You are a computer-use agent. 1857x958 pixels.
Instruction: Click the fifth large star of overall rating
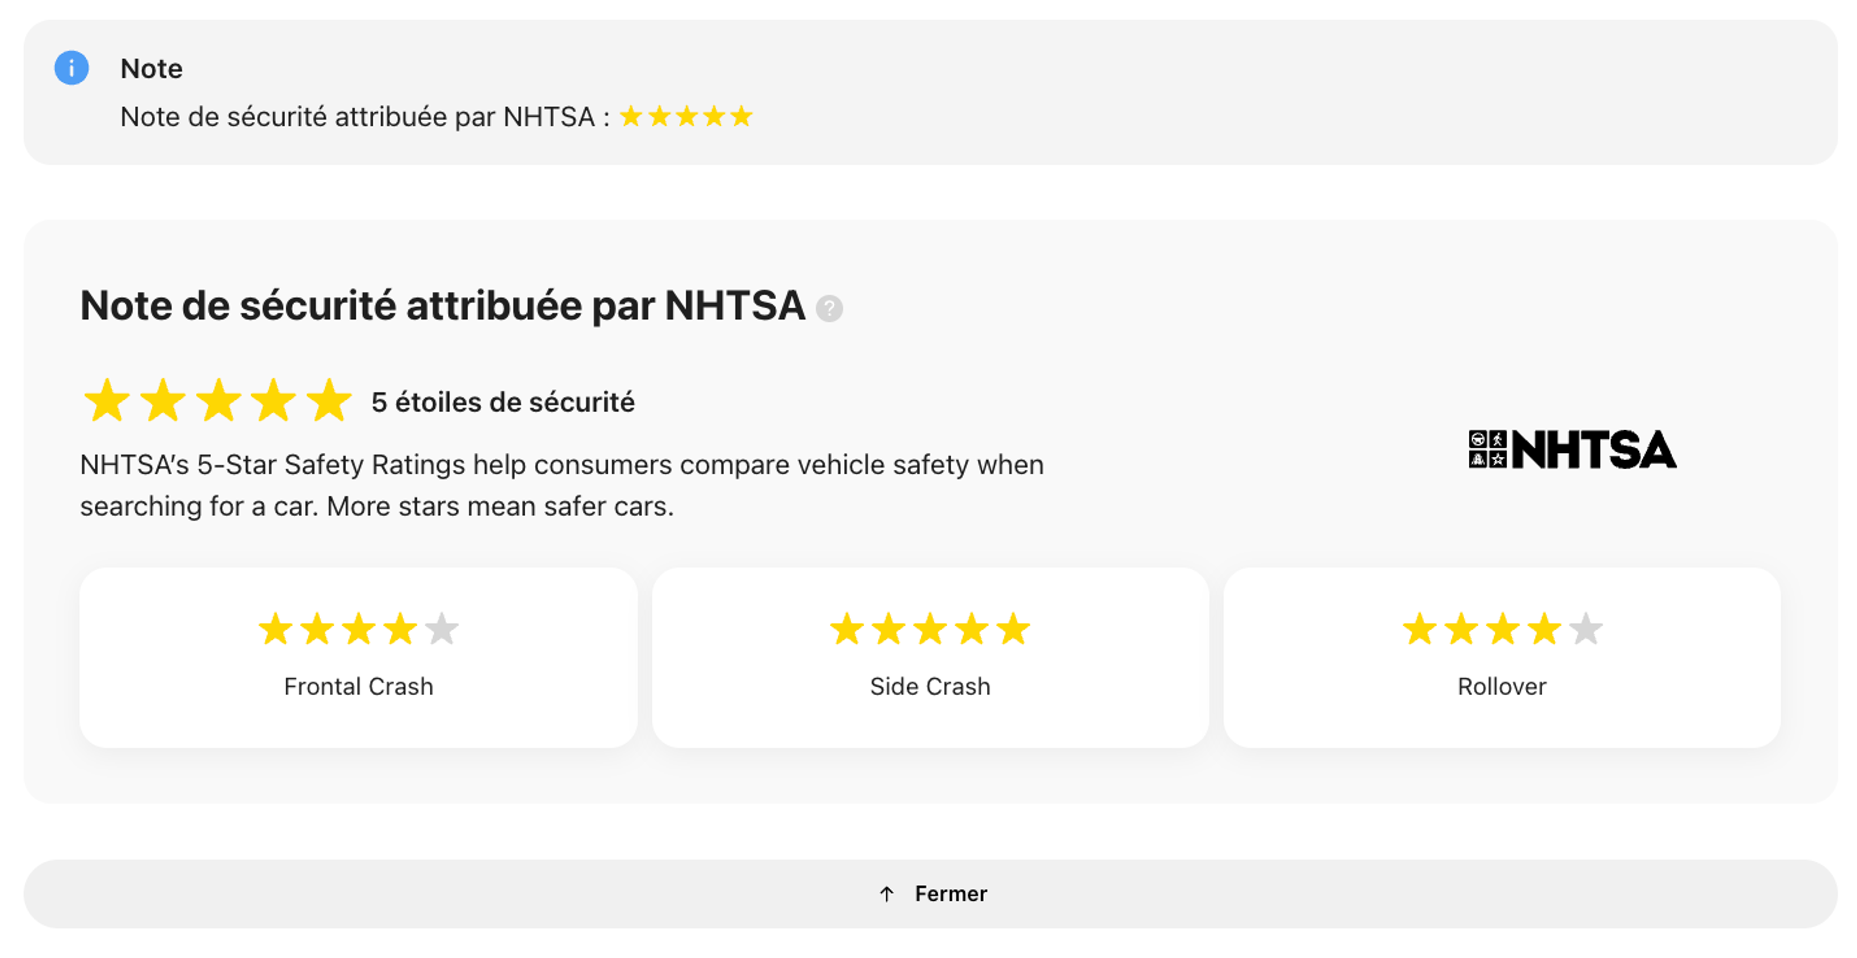329,401
